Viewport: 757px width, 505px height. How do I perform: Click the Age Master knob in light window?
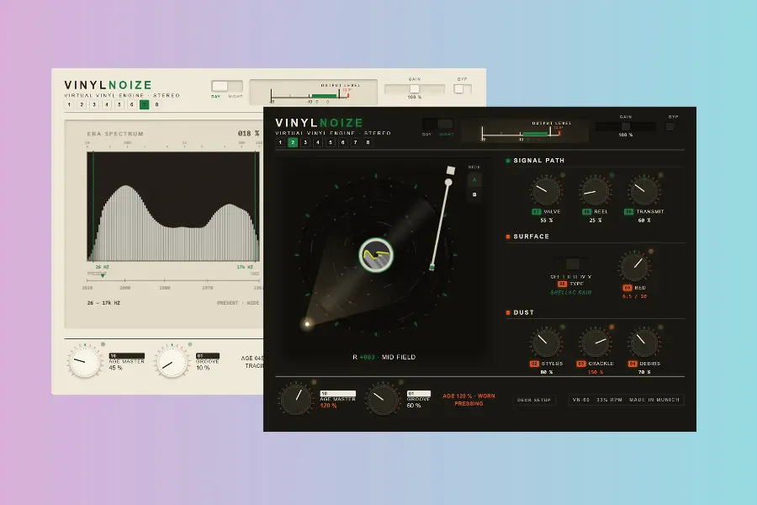85,361
